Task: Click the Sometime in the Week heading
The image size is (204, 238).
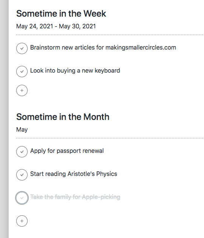Action: (x=61, y=14)
